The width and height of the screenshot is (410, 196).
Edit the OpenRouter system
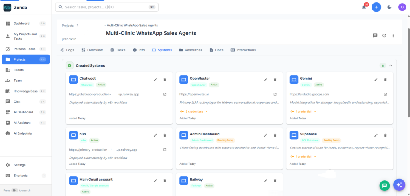click(x=266, y=80)
